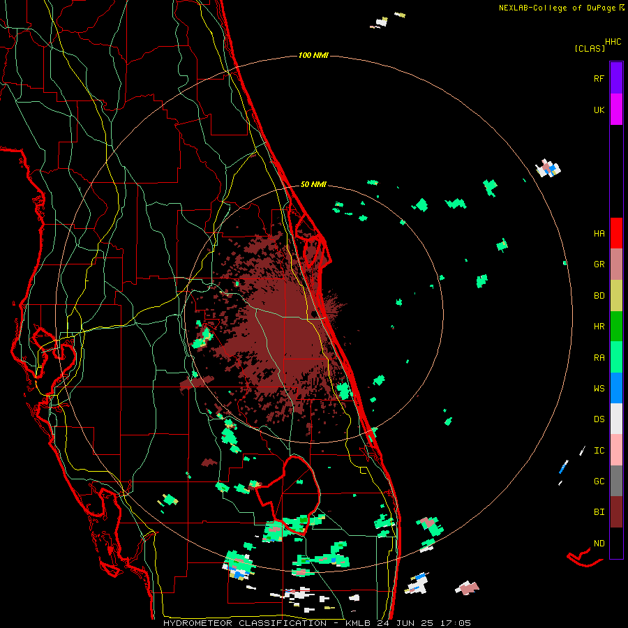
Task: Select the magenta UK legend swatch
Action: [x=616, y=110]
